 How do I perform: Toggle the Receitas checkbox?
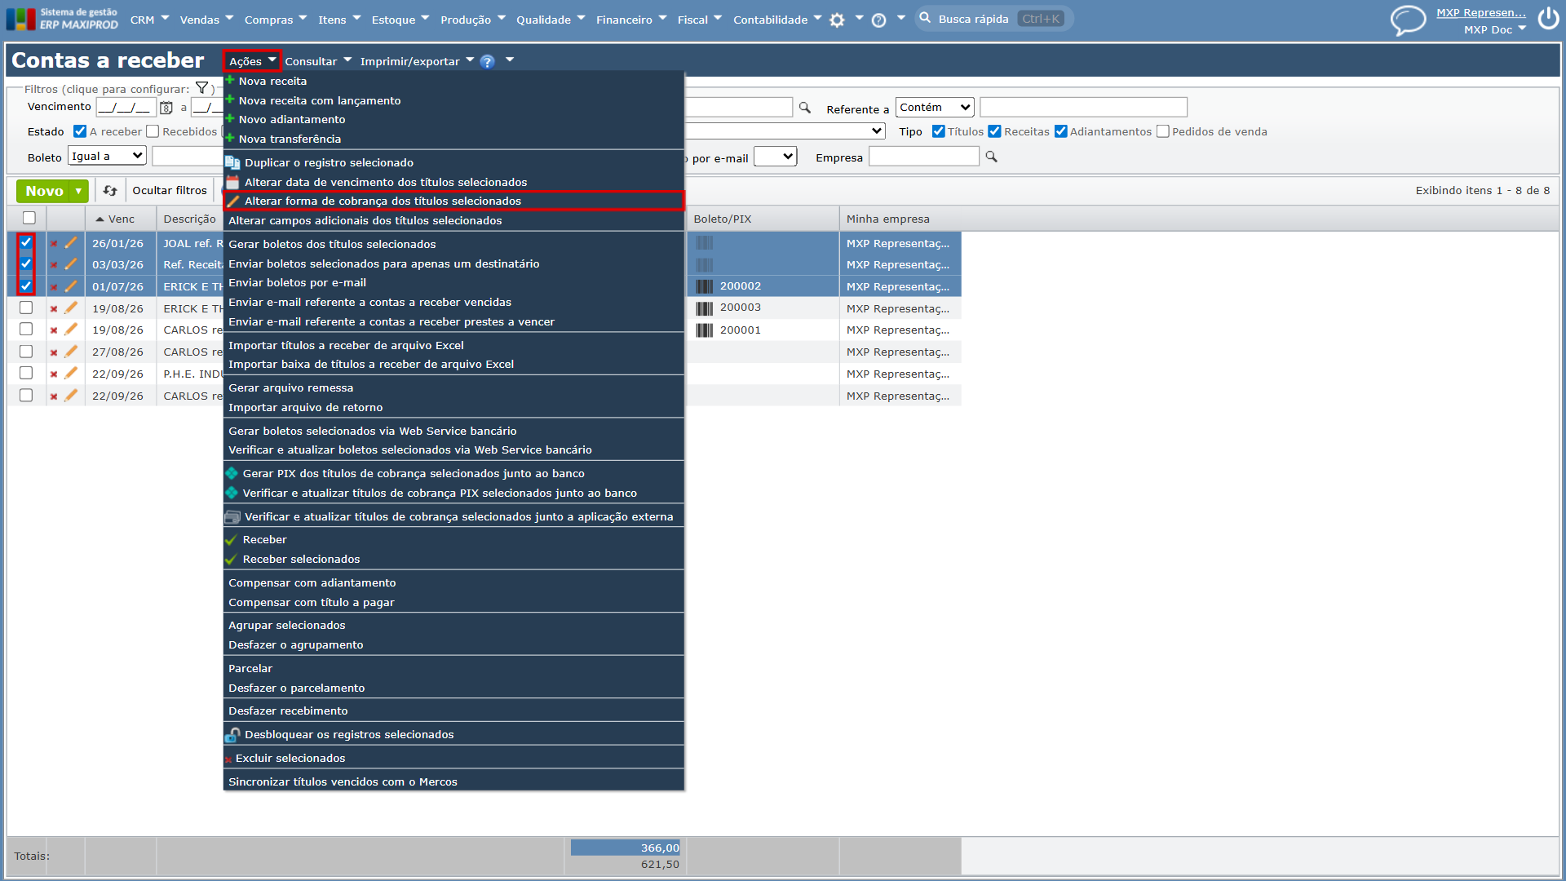click(995, 131)
